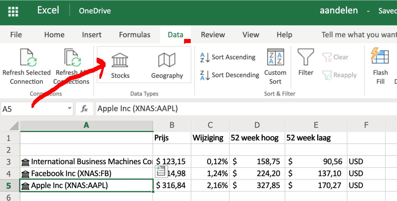Open the app launcher grid icon
The height and width of the screenshot is (201, 397).
coord(13,12)
